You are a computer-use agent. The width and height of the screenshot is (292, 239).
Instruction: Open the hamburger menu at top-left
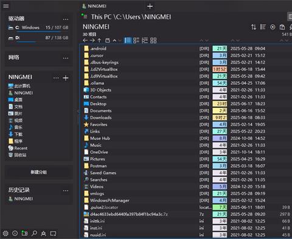5,6
